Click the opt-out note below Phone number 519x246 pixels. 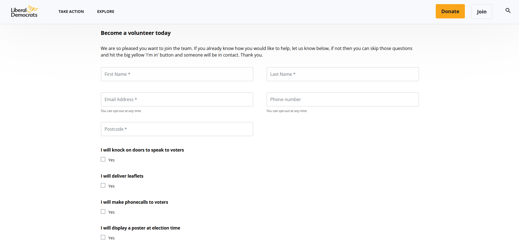(x=286, y=111)
